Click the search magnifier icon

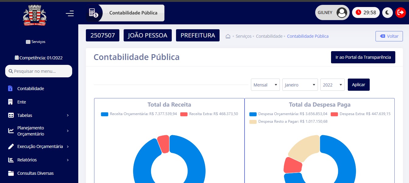click(x=11, y=71)
